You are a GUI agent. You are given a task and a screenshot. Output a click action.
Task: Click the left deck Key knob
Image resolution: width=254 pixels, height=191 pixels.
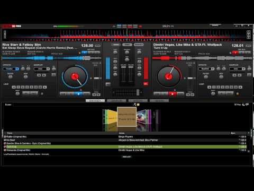(26, 77)
